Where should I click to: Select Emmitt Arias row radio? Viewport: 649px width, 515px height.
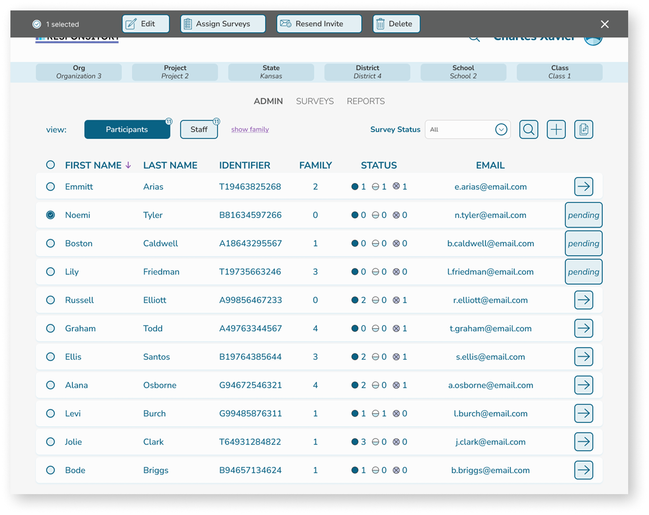coord(50,186)
